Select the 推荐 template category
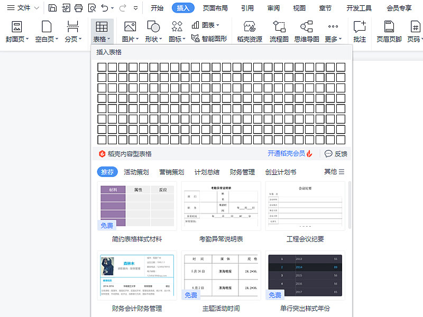The image size is (423, 317). click(107, 172)
